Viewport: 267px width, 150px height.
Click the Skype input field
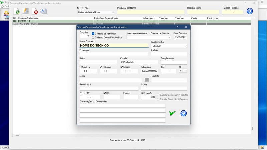tap(164, 88)
